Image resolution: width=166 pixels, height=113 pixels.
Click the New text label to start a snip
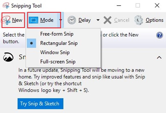pos(17,20)
